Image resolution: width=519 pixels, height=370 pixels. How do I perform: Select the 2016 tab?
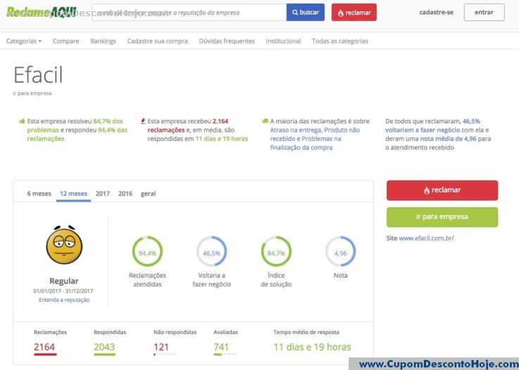click(125, 193)
